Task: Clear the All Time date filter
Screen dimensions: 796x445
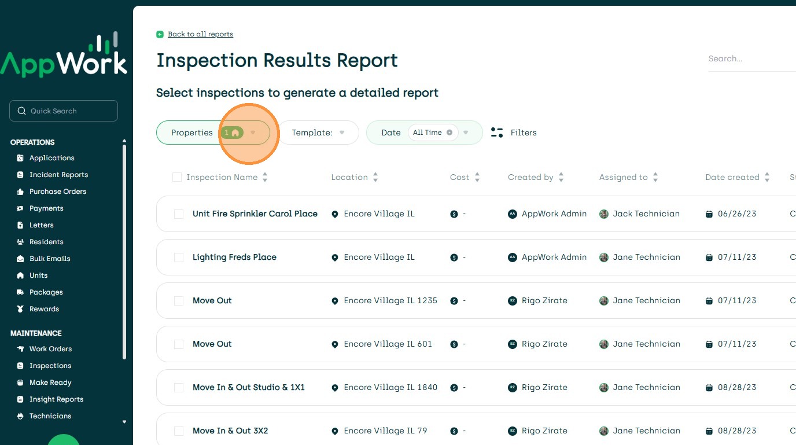Action: click(x=449, y=133)
